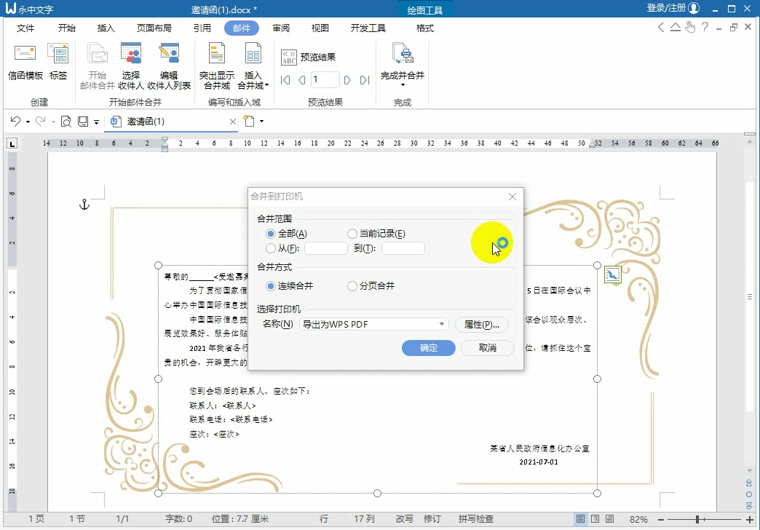Open 选择收件人 recipient selector

[131, 66]
